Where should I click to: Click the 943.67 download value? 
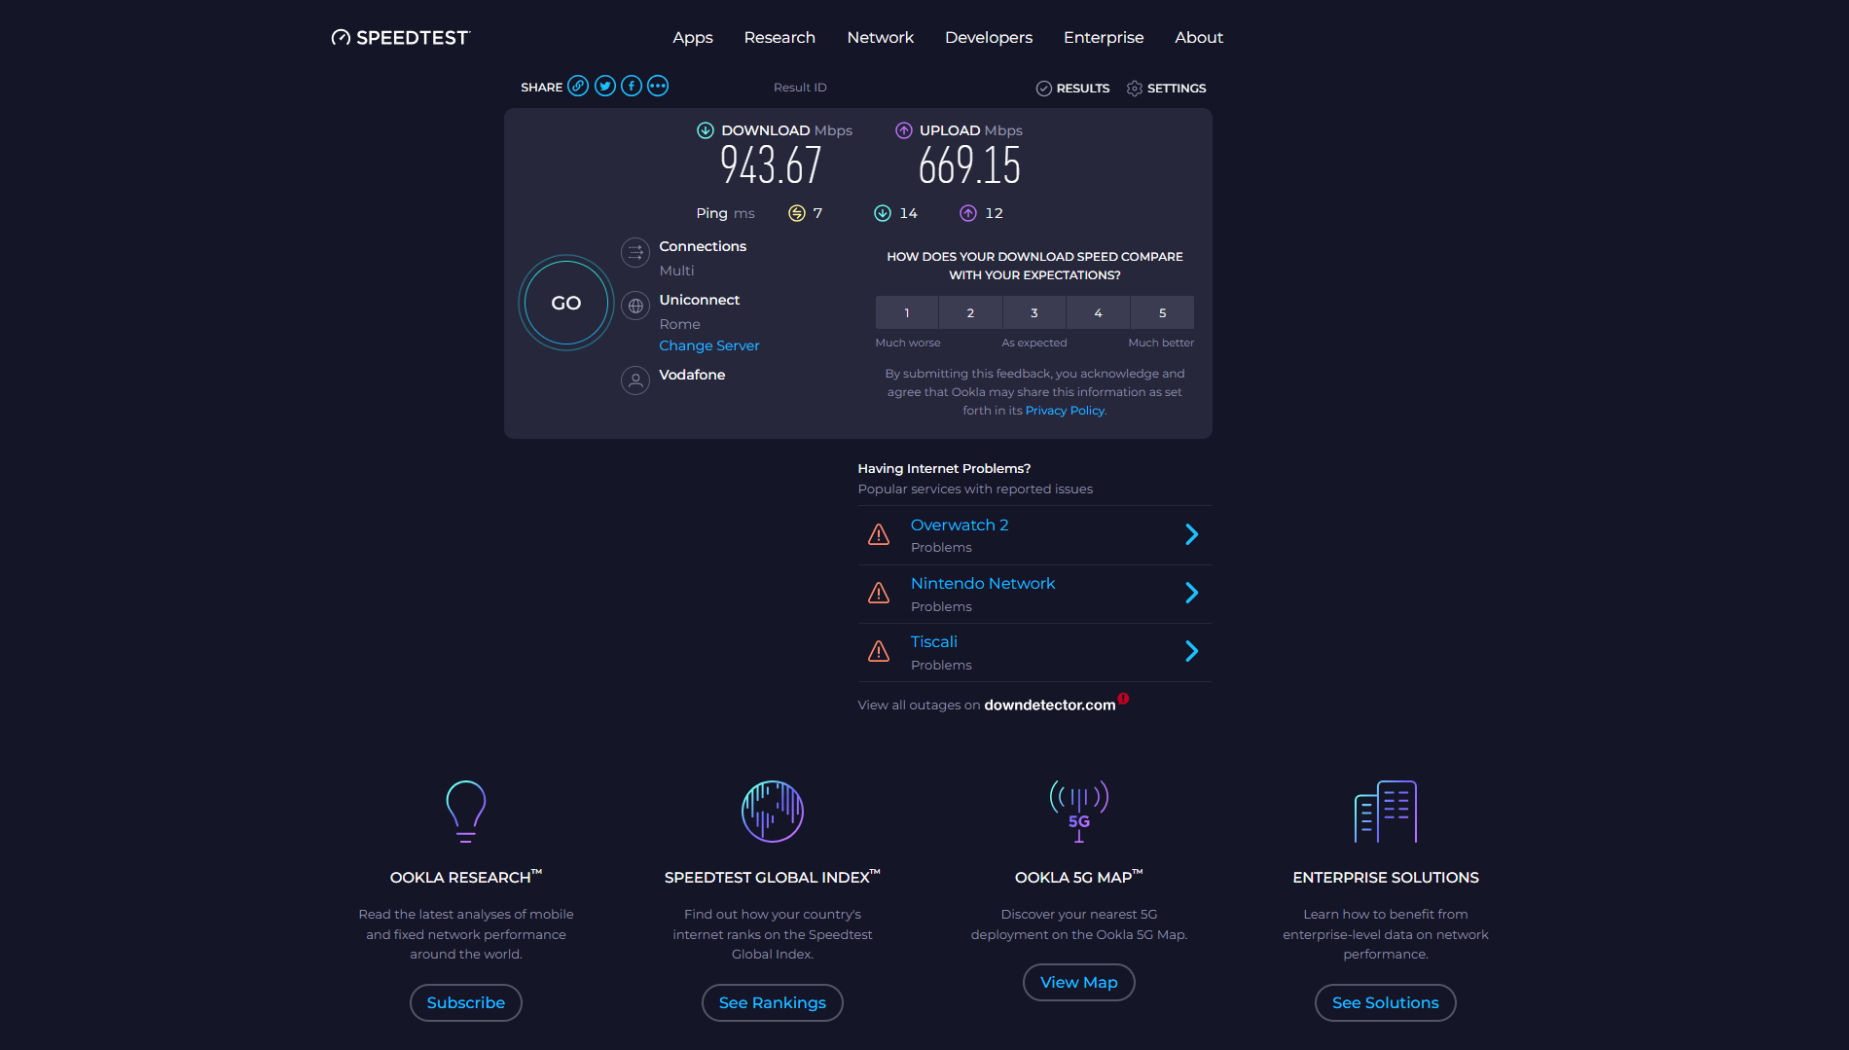pos(771,165)
